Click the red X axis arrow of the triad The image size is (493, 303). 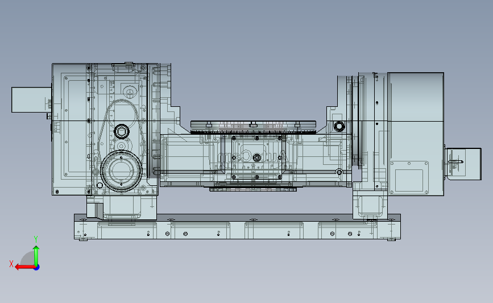[25, 268]
